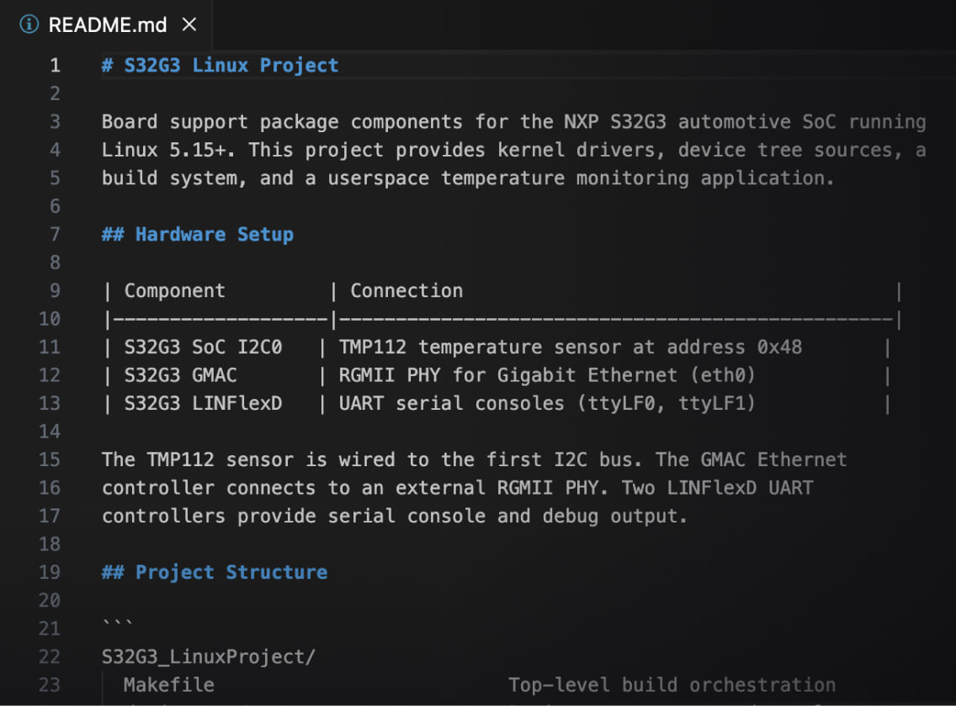The width and height of the screenshot is (956, 706).
Task: Click the '## Hardware Setup' heading
Action: [198, 234]
